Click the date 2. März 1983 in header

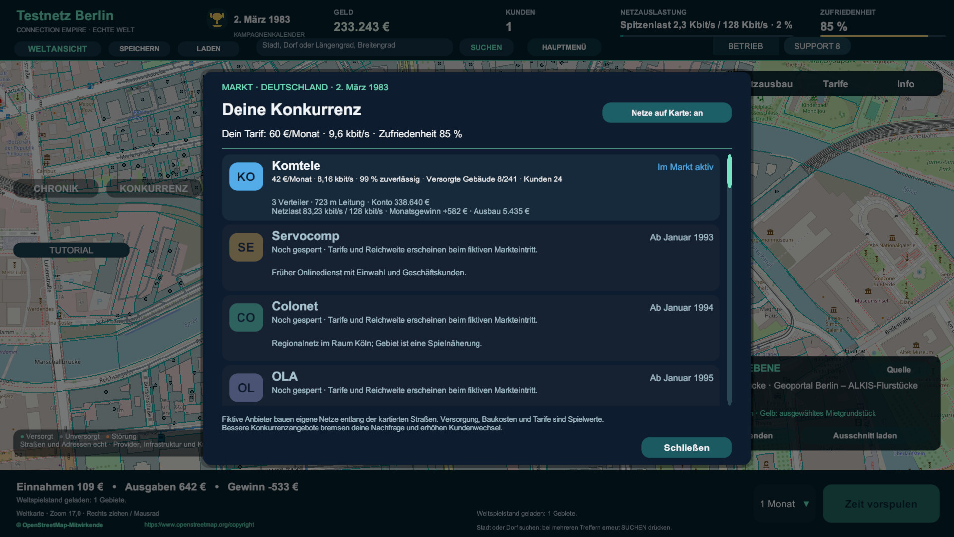click(x=262, y=19)
